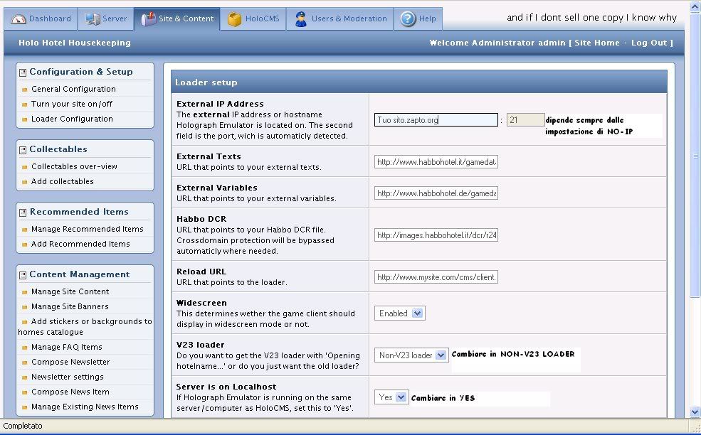
Task: Focus the External IP Address field
Action: pos(436,119)
